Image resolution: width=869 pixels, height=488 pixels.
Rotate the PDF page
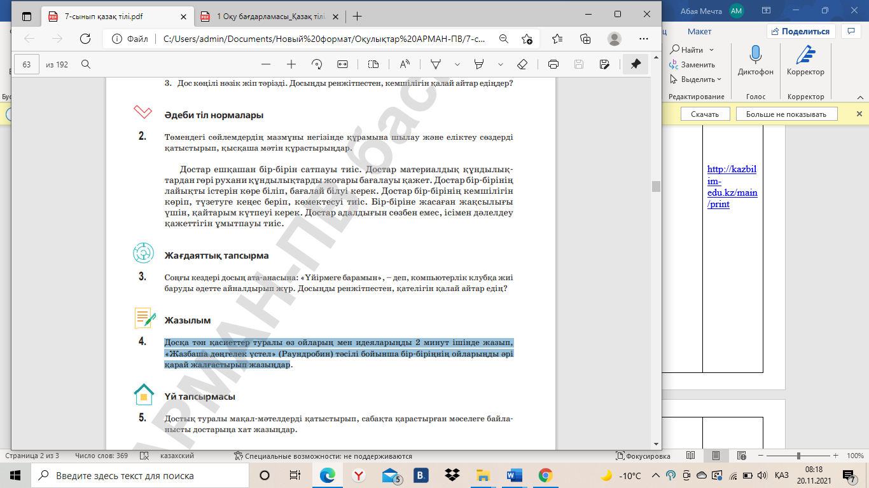(317, 64)
